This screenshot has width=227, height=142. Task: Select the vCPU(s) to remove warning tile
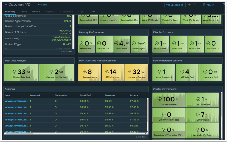coord(113,73)
